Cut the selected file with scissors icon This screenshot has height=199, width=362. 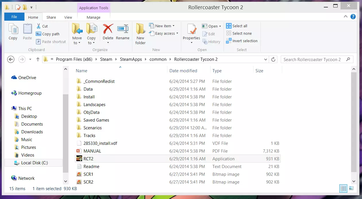[38, 26]
